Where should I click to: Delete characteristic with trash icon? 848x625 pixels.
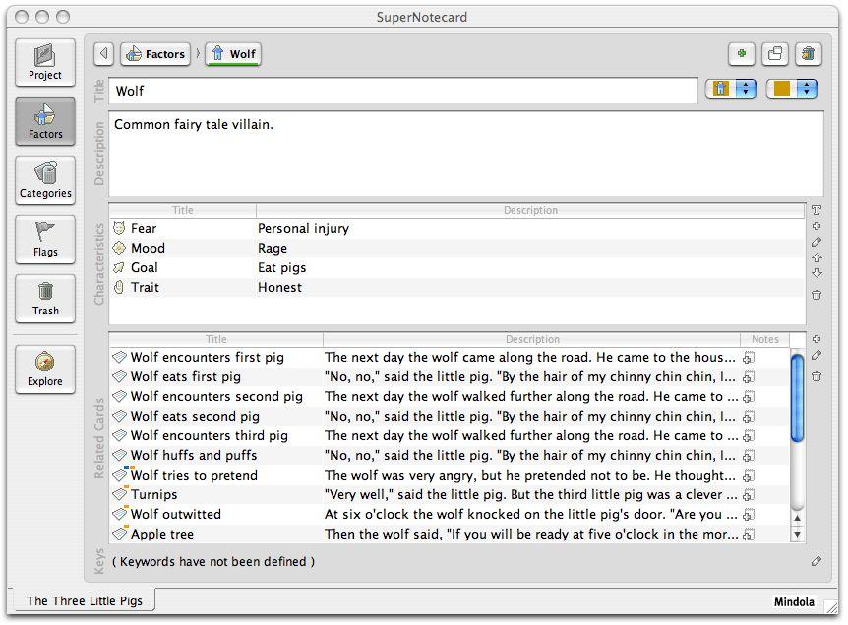tap(817, 295)
